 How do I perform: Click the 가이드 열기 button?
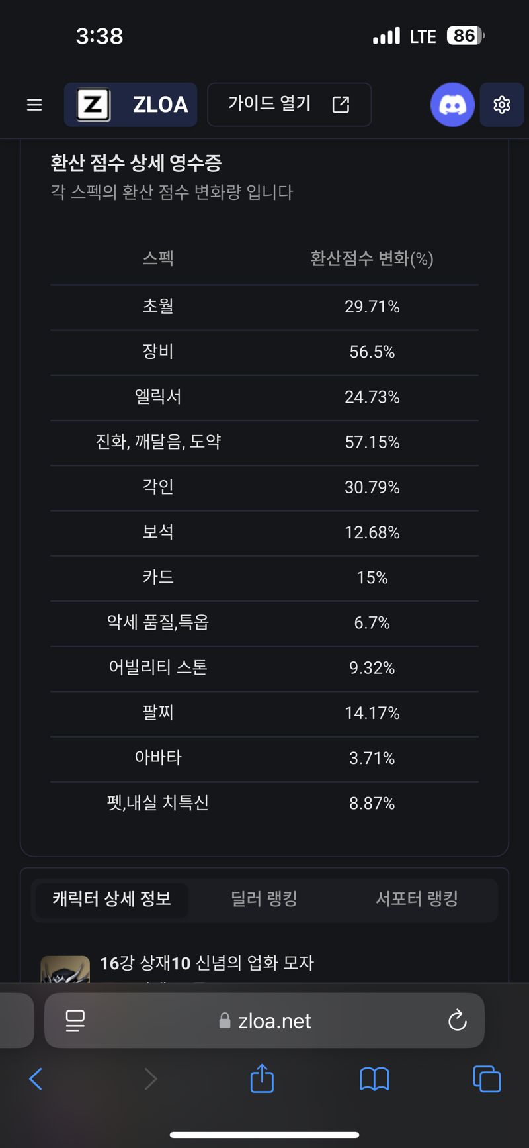click(289, 105)
